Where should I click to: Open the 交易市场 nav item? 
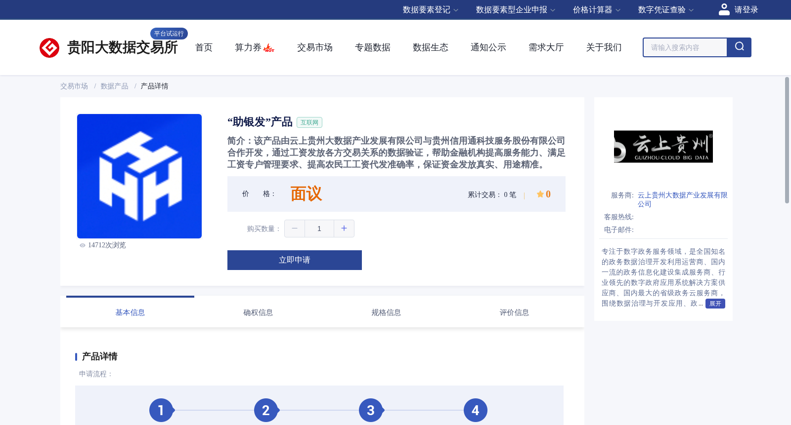coord(314,47)
